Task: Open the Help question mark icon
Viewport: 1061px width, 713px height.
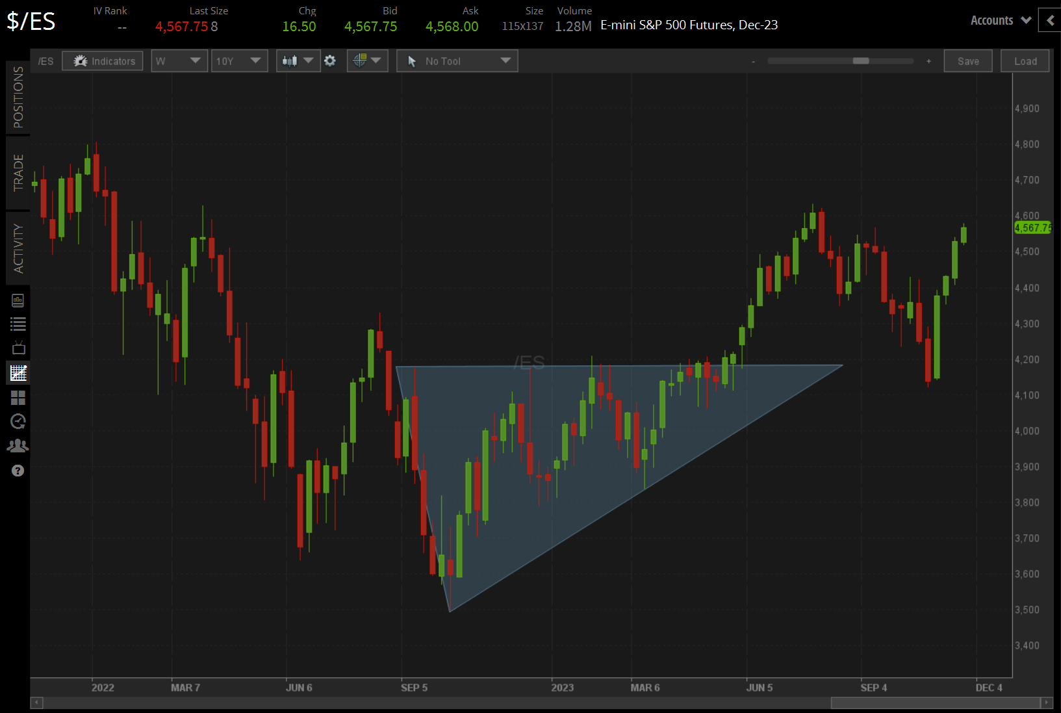Action: pyautogui.click(x=18, y=470)
